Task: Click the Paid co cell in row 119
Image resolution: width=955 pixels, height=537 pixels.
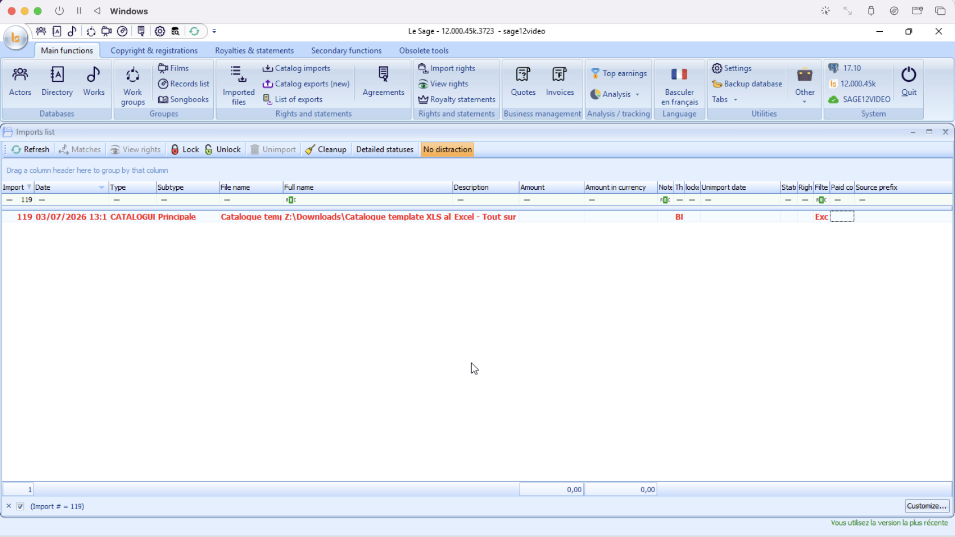Action: pyautogui.click(x=842, y=217)
